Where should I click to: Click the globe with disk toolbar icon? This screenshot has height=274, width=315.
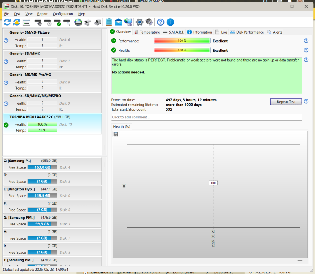click(x=78, y=22)
